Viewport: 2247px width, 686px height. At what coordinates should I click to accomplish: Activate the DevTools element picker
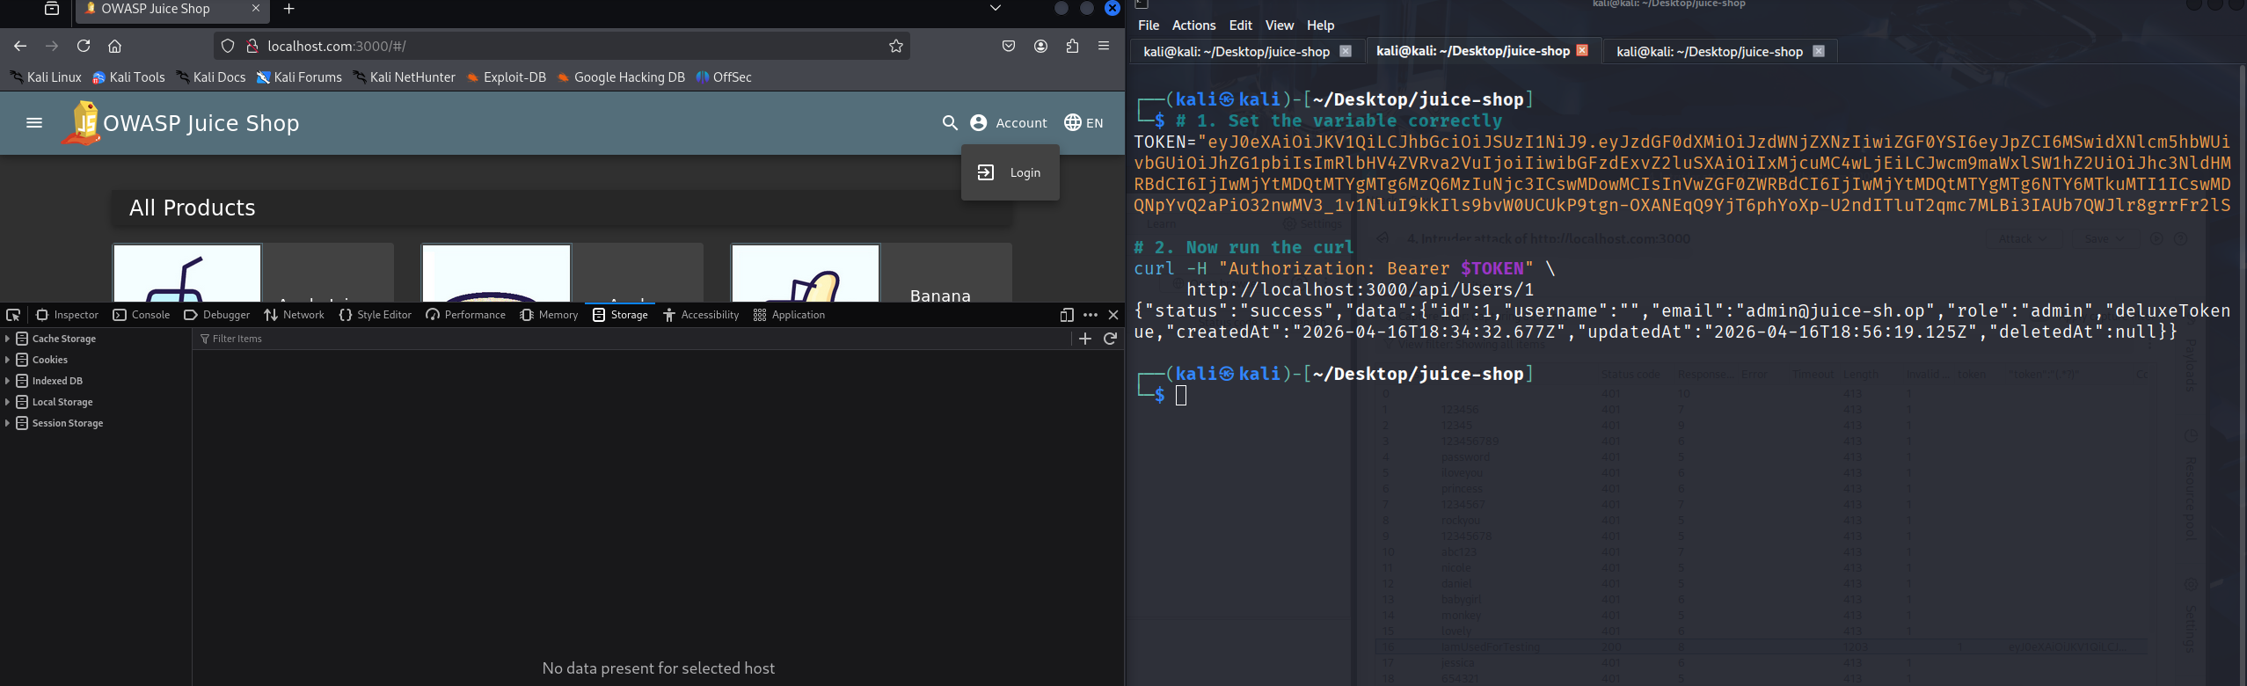13,315
